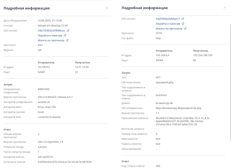Click sensor name datapk-vm-develop-15-99
This screenshot has width=231, height=168.
point(53,26)
